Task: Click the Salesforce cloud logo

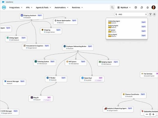Action: [x=3, y=2]
